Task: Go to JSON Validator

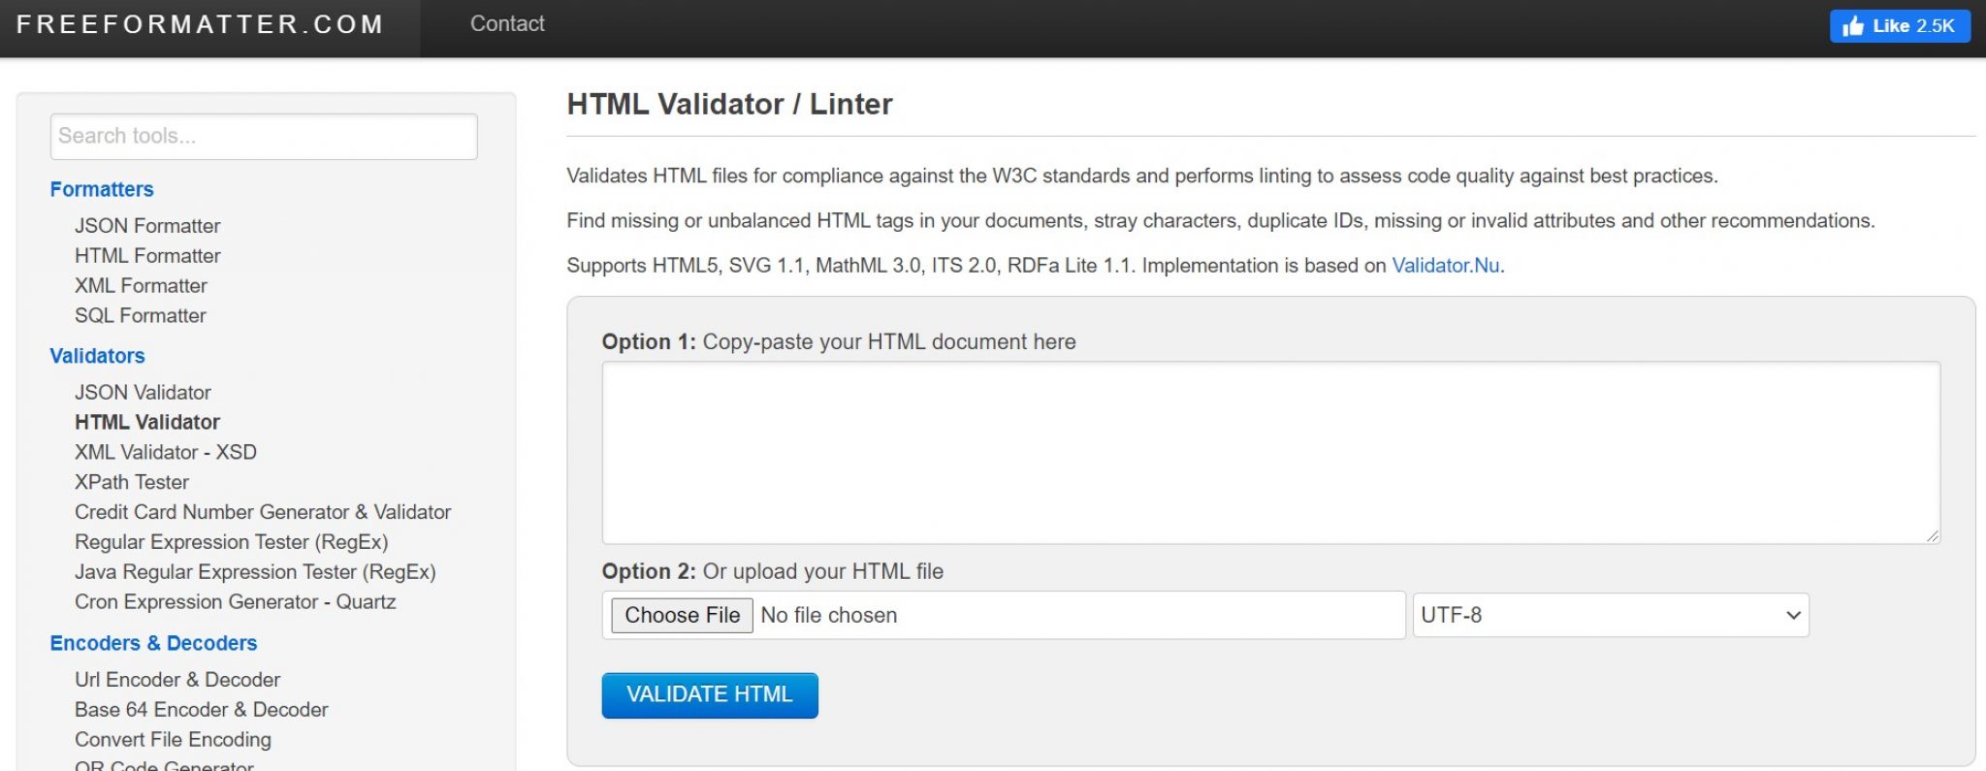Action: pos(143,393)
